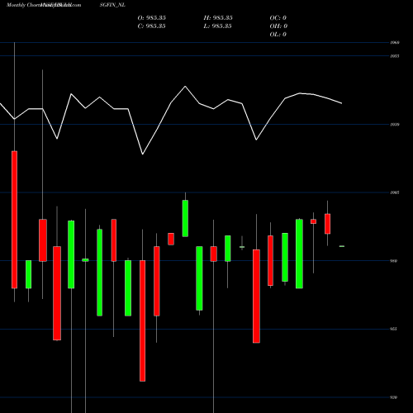The width and height of the screenshot is (413, 413).
Task: Click the white indicator line's highest peak
Action: (185, 86)
